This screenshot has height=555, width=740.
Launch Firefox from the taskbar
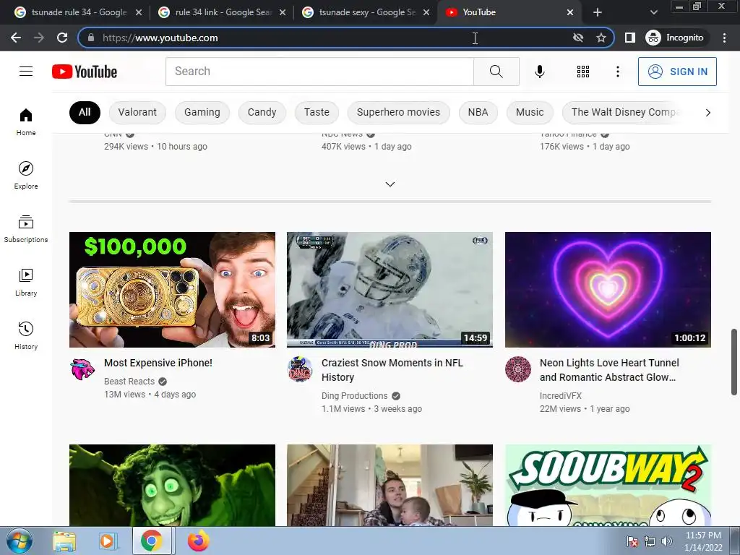click(x=198, y=541)
